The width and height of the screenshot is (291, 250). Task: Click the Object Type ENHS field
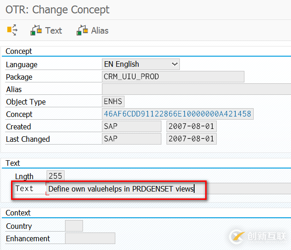pos(113,102)
